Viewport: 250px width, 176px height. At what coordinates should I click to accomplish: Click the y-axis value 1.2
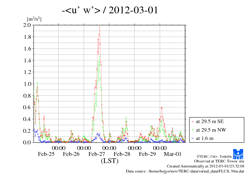[27, 72]
